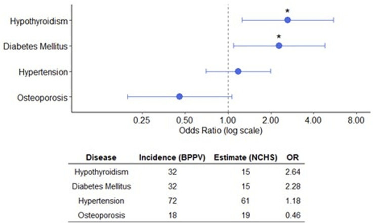Click the OR column header
This screenshot has width=373, height=223.
(293, 157)
